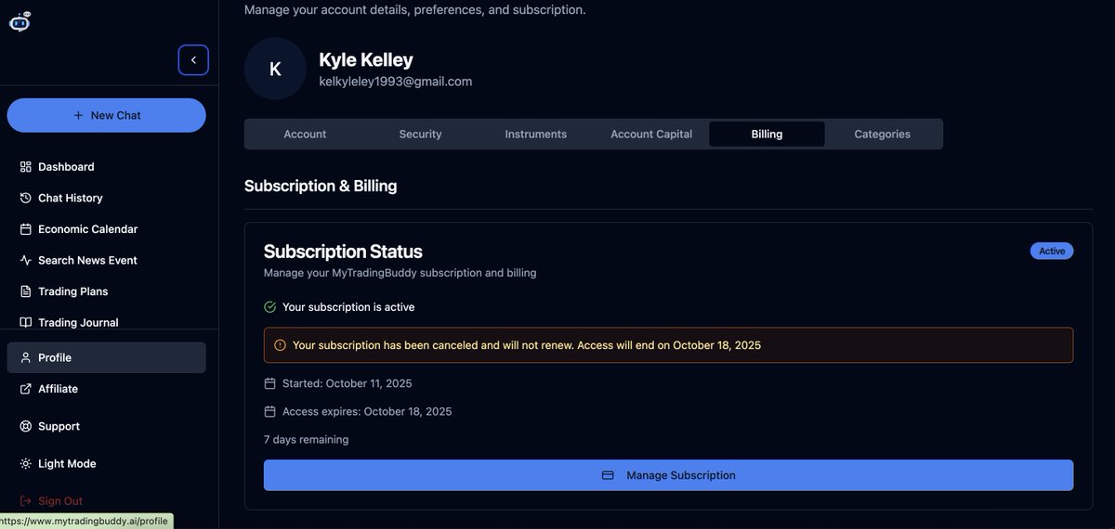
Task: Click 'Started: October 11, 2025' text
Action: (x=348, y=383)
